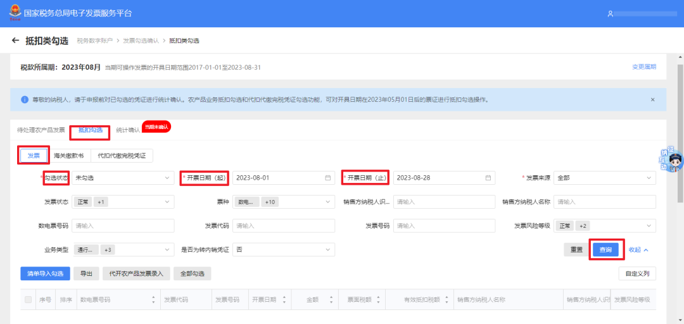Click the national tax bureau logo
Image resolution: width=684 pixels, height=324 pixels.
(15, 13)
